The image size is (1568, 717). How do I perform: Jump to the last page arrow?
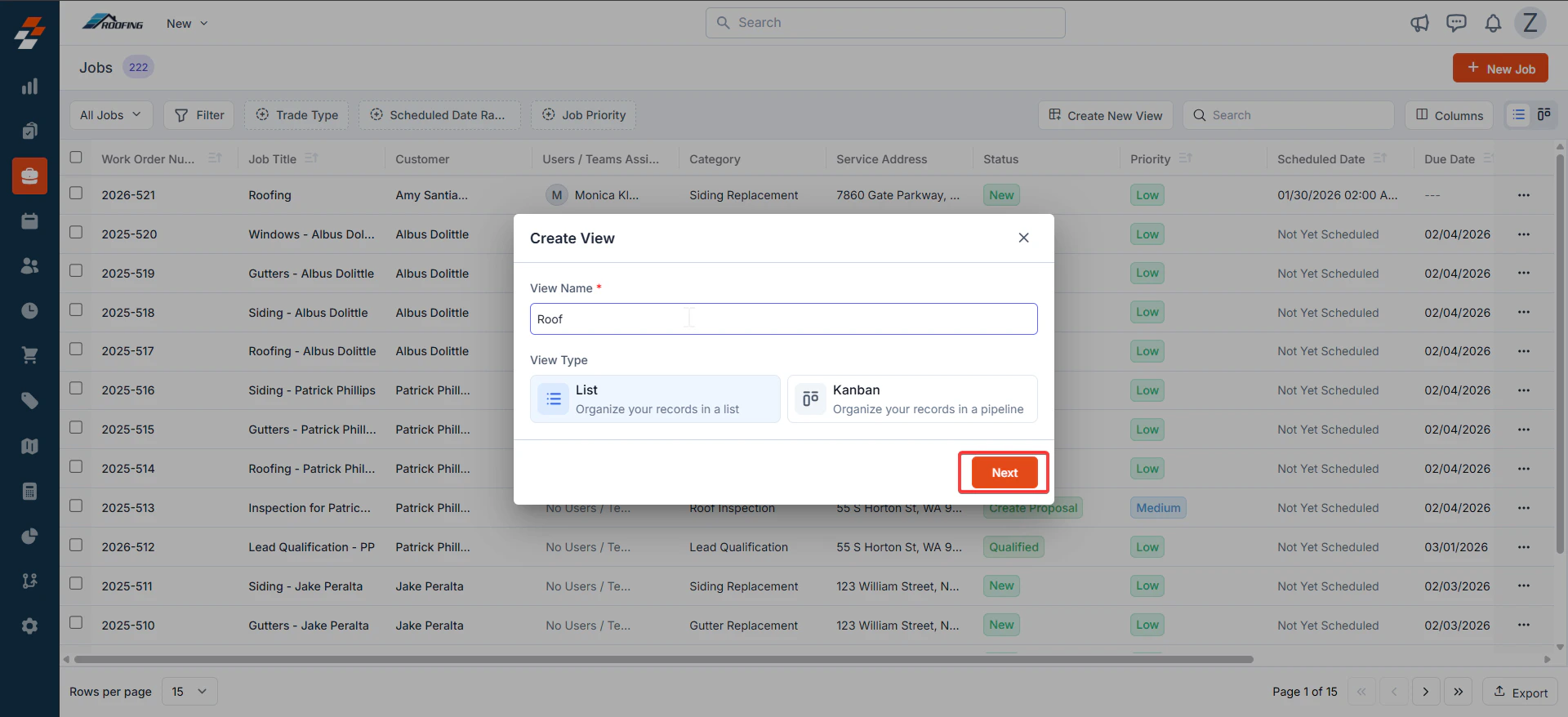click(1459, 692)
